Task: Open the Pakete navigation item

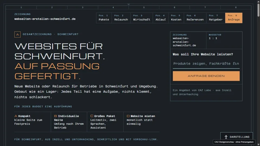Action: pyautogui.click(x=104, y=18)
